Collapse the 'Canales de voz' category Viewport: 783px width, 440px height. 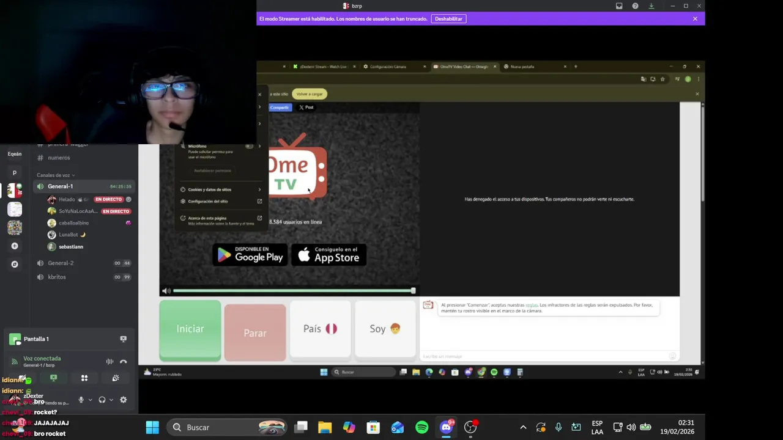55,175
